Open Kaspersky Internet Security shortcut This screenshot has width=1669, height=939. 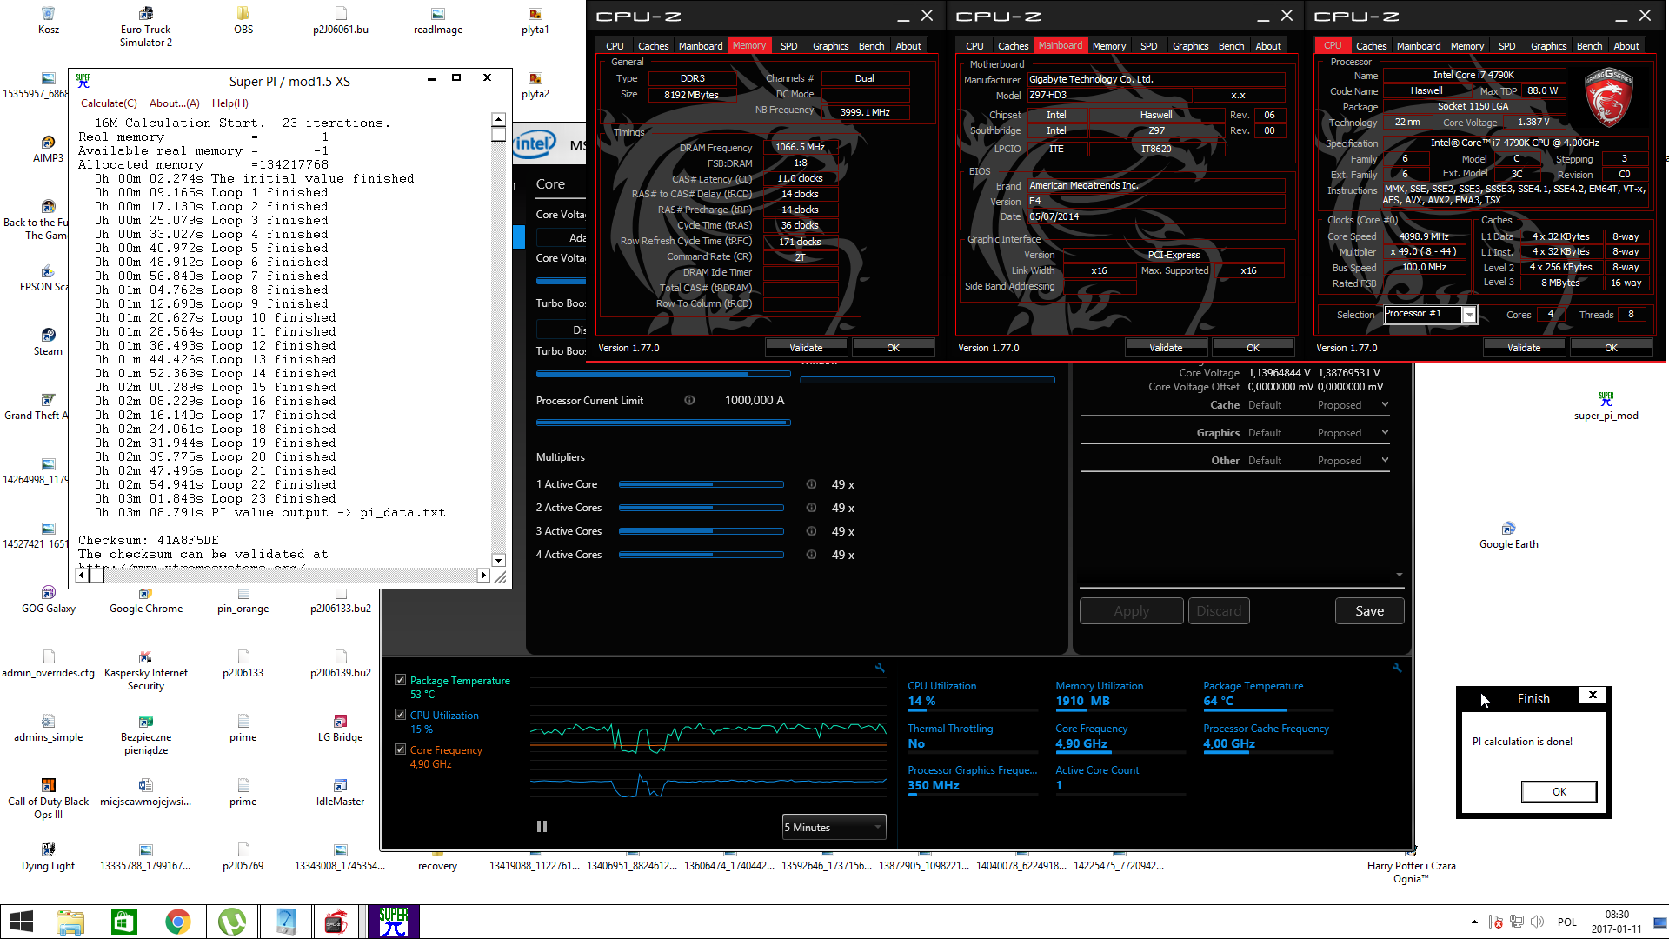pos(146,669)
